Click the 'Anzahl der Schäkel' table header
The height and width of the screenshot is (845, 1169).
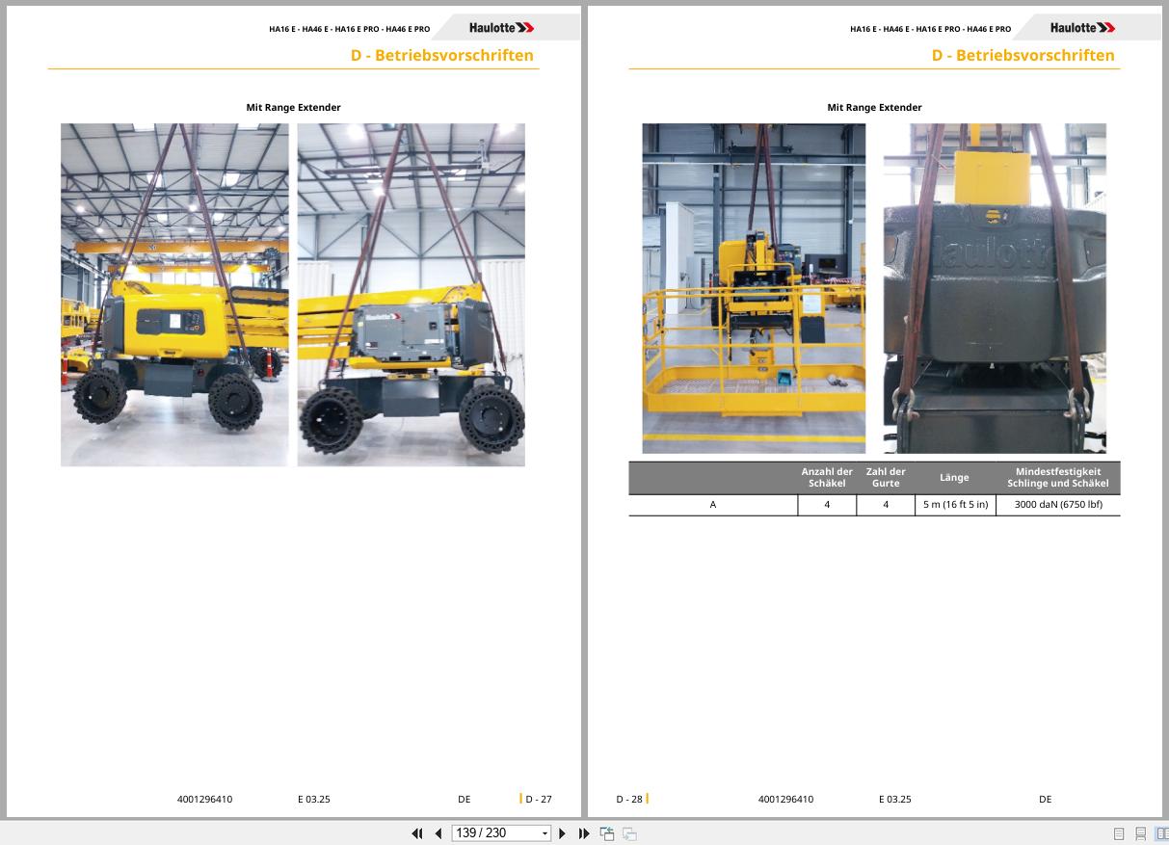coord(827,477)
